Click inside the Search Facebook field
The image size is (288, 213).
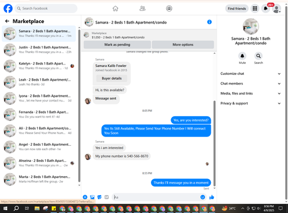pyautogui.click(x=46, y=9)
